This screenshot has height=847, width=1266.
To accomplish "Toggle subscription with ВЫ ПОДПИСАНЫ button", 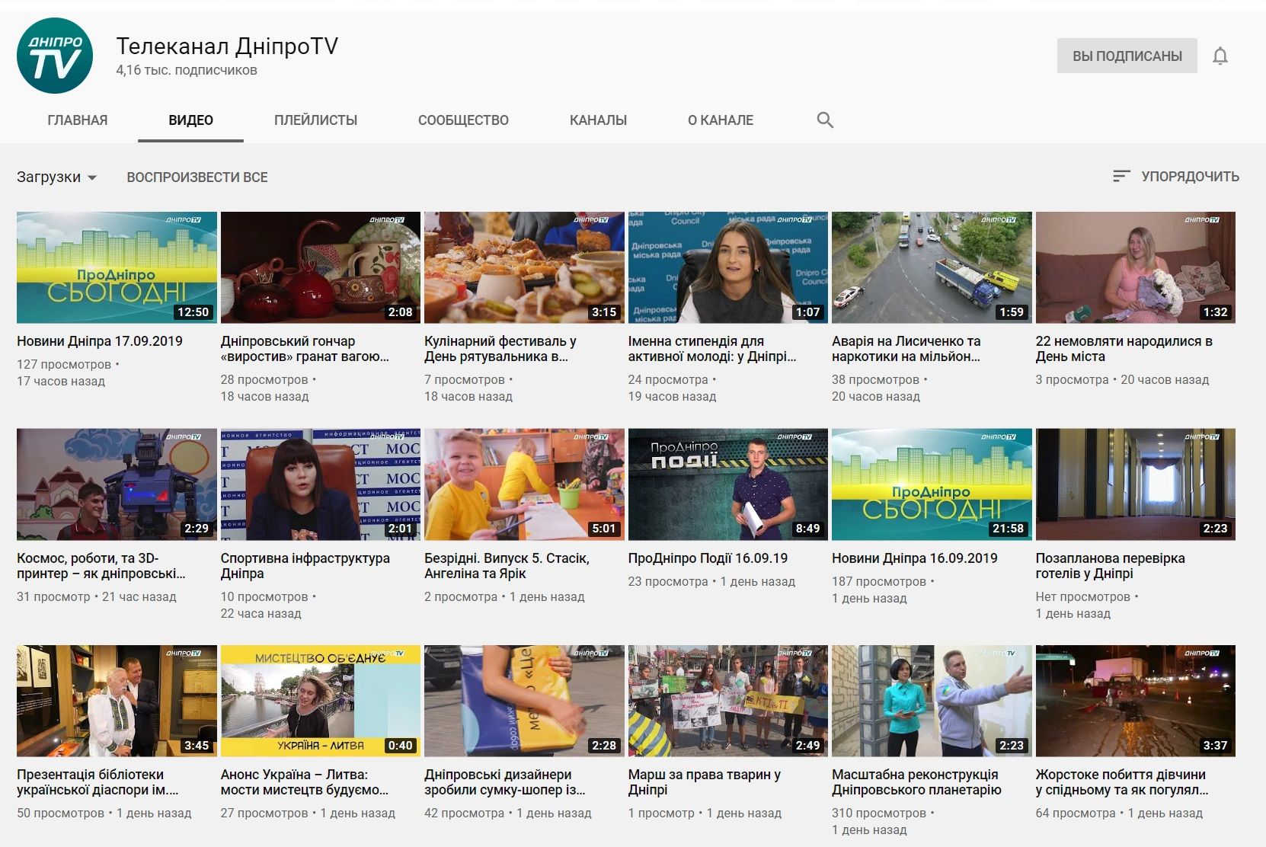I will tap(1127, 56).
